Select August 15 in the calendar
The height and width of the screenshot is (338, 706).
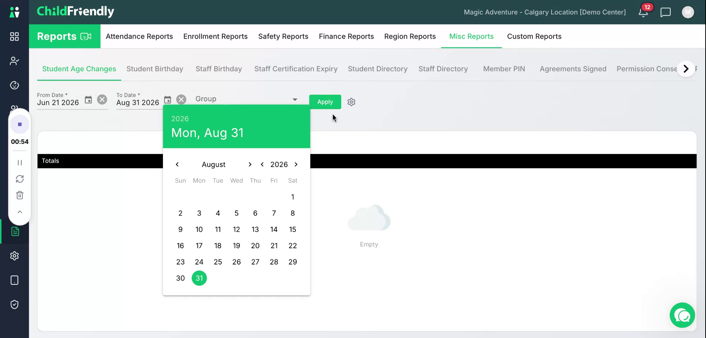293,229
